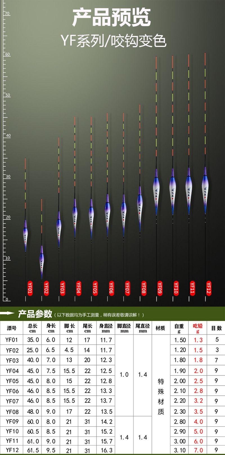The height and width of the screenshot is (455, 225).
Task: Click the YF04 float body image
Action: pos(75,218)
